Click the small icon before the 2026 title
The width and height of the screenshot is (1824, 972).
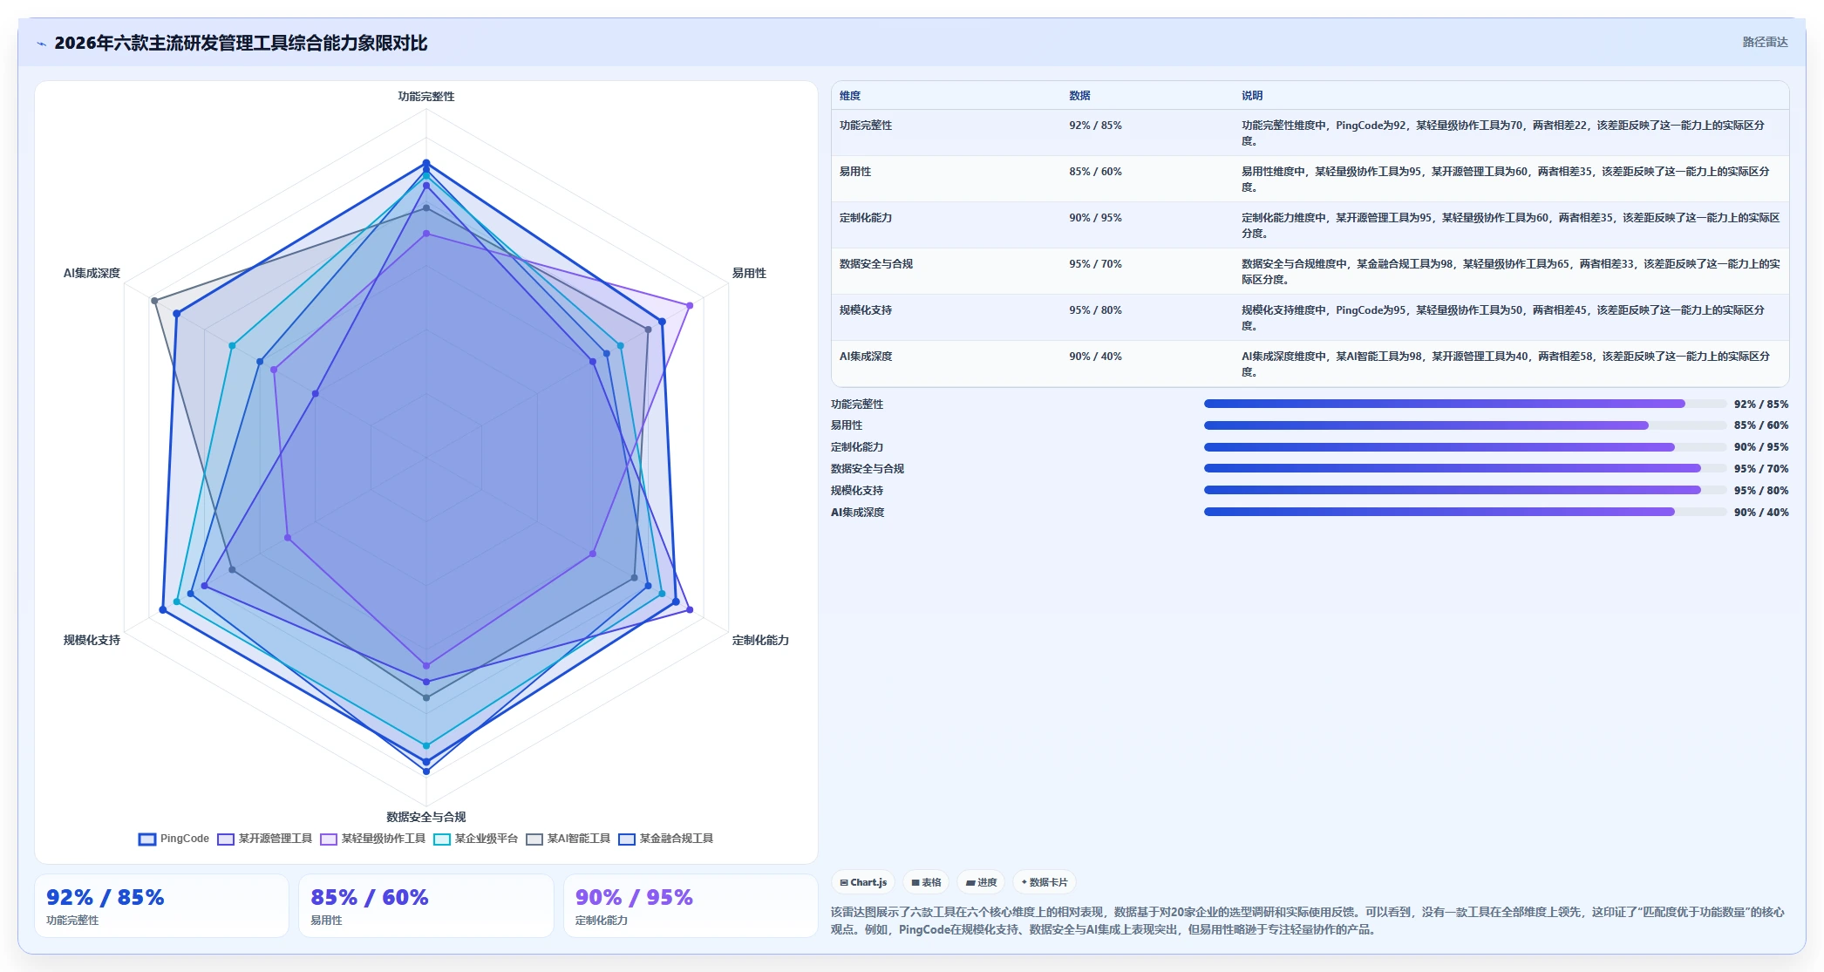41,44
